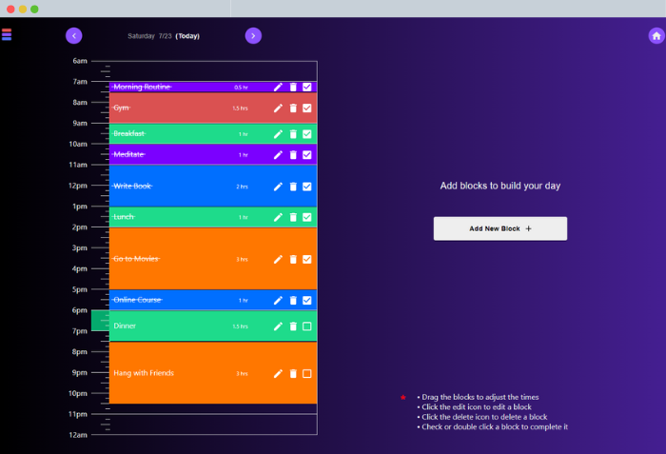Viewport: 666px width, 454px height.
Task: Uncheck the Lunch block checkbox
Action: click(306, 217)
